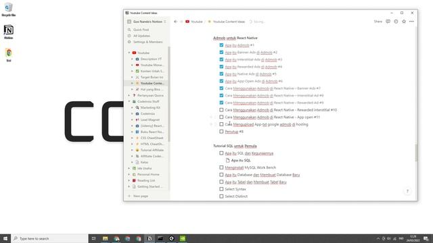Expand the Getting Started page

[129, 186]
